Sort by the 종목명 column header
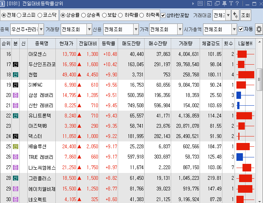This screenshot has width=263, height=203. (42, 44)
